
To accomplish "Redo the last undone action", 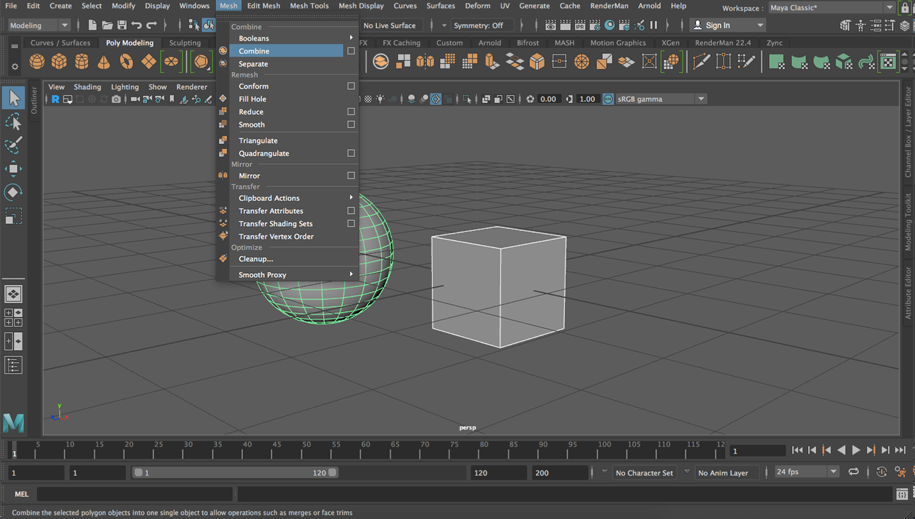I will (x=152, y=26).
